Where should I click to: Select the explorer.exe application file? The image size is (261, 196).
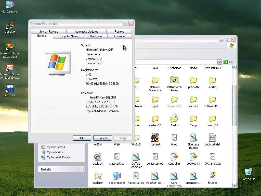(x=117, y=178)
